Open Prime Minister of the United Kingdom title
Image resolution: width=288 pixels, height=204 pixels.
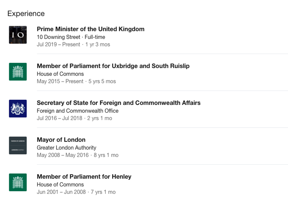[91, 29]
